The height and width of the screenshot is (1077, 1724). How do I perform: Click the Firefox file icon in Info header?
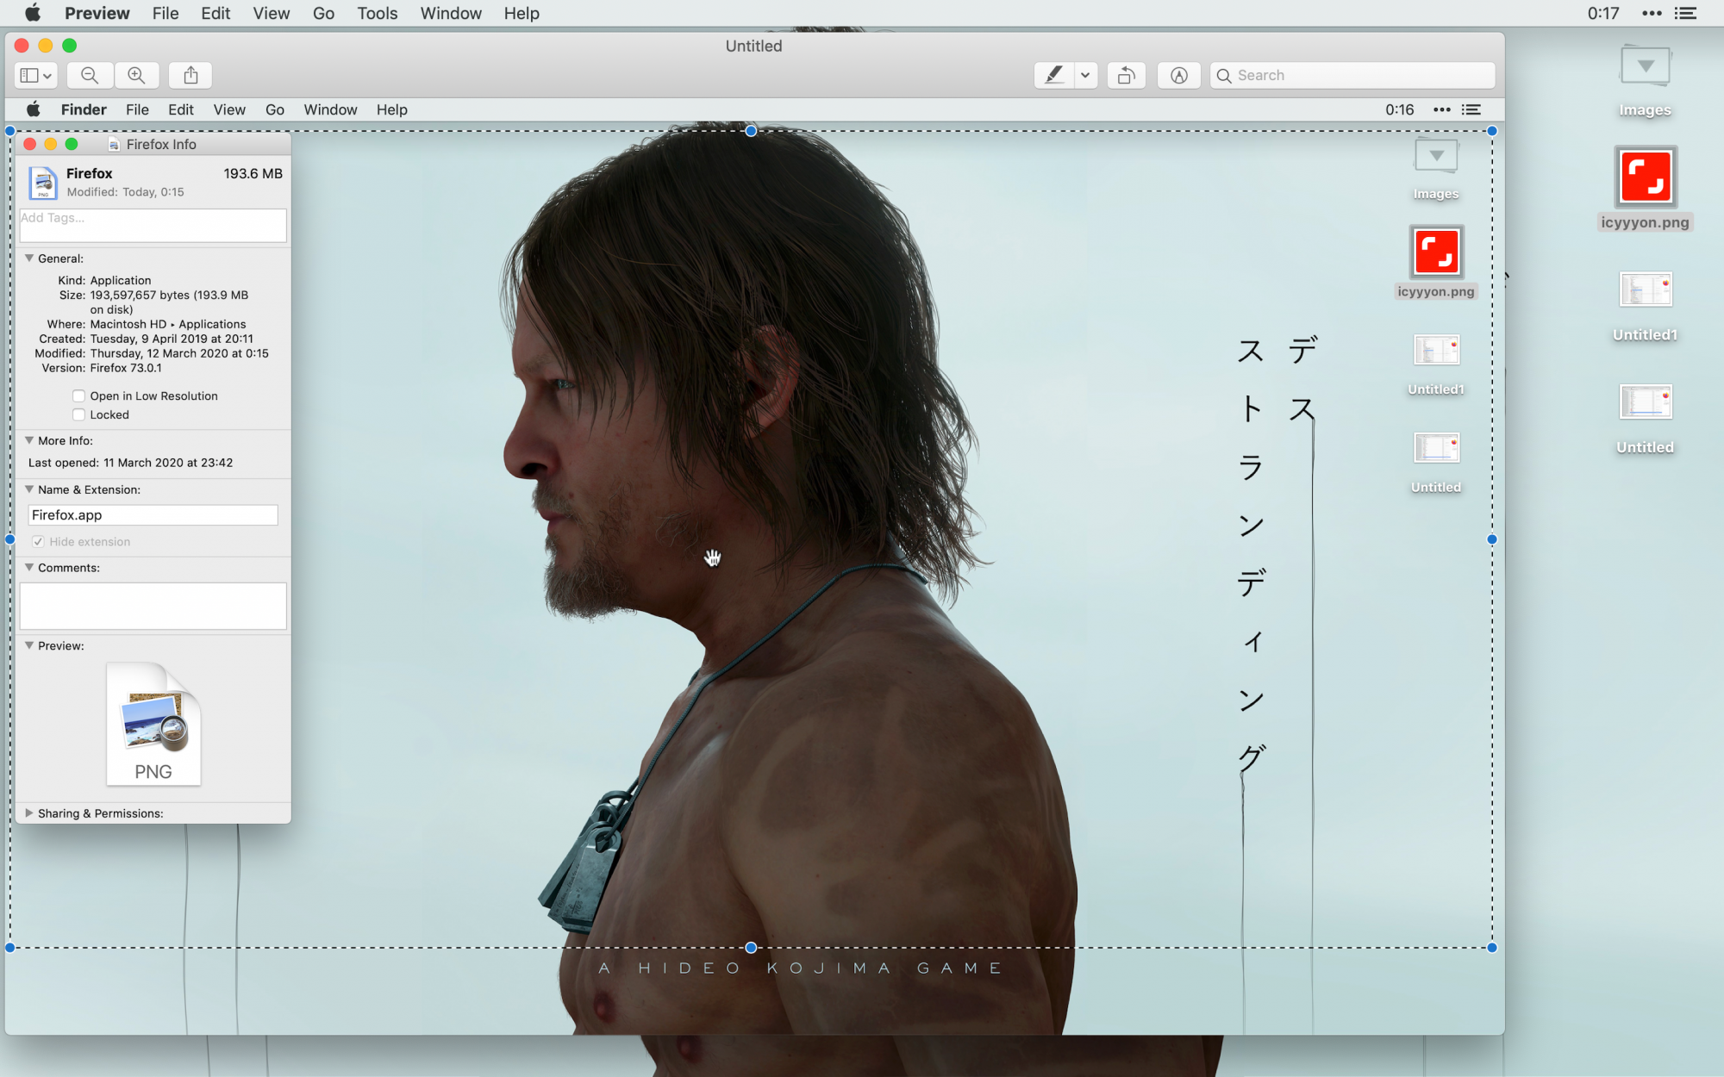tap(42, 183)
